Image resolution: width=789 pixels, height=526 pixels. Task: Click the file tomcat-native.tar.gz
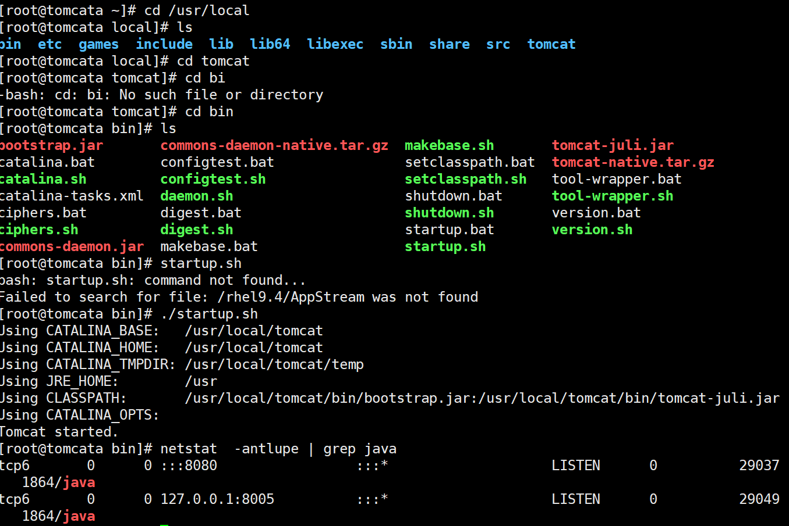point(633,162)
